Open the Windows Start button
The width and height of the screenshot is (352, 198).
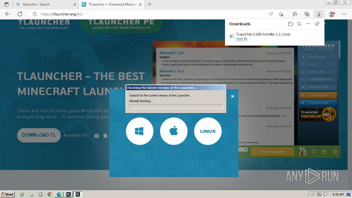tap(7, 194)
